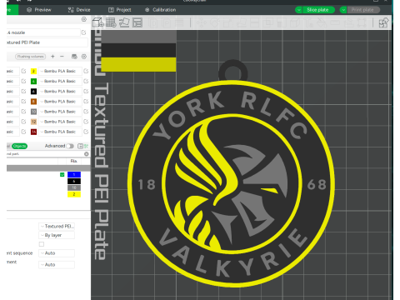Switch to the Project tab
Viewport: 400px width, 300px height.
coord(119,10)
